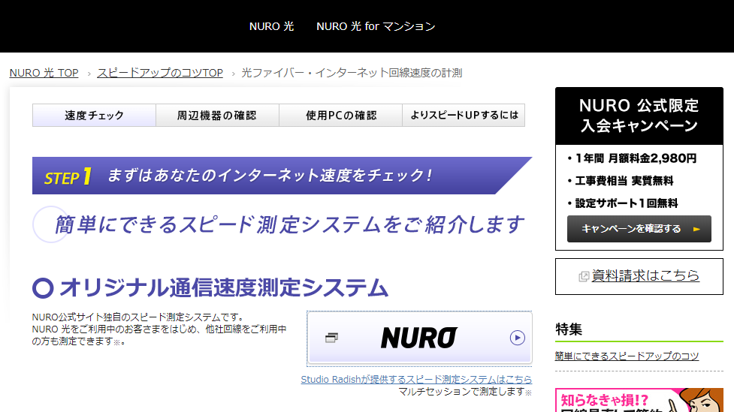The height and width of the screenshot is (412, 734).
Task: Click the 知らなきゃ損!? banner image
Action: pyautogui.click(x=639, y=400)
